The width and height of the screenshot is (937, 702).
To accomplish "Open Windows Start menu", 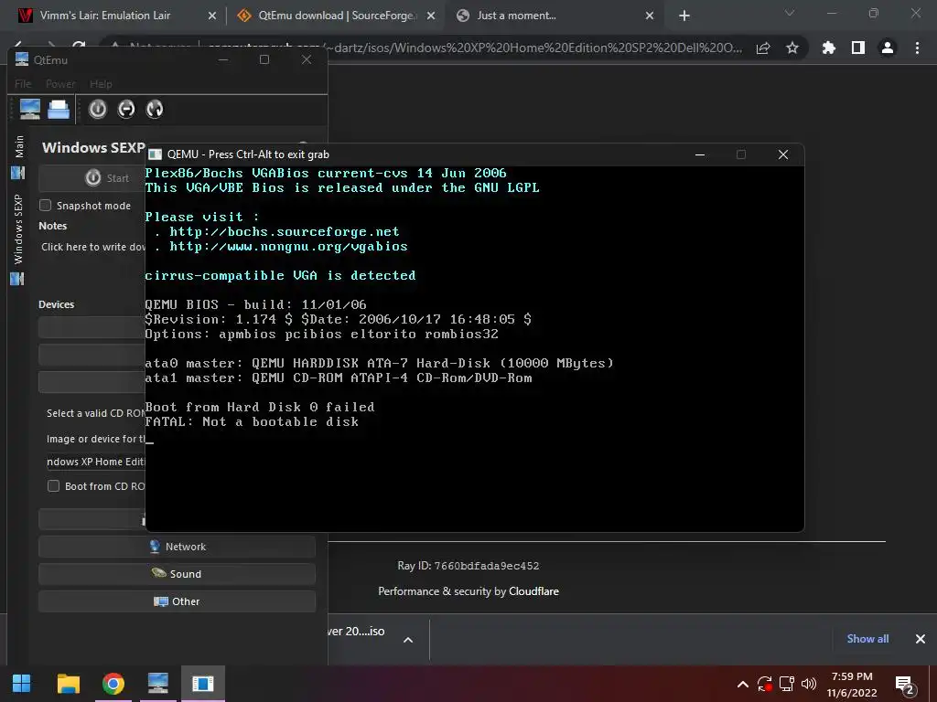I will (x=22, y=684).
